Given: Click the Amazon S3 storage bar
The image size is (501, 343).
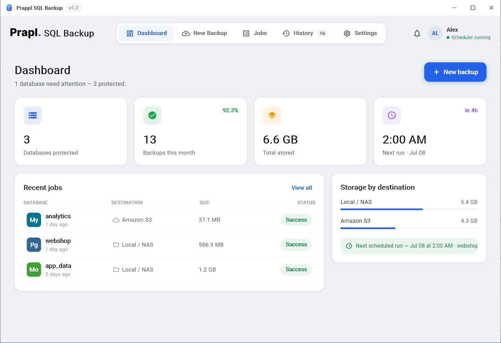Looking at the screenshot, I should click(409, 228).
